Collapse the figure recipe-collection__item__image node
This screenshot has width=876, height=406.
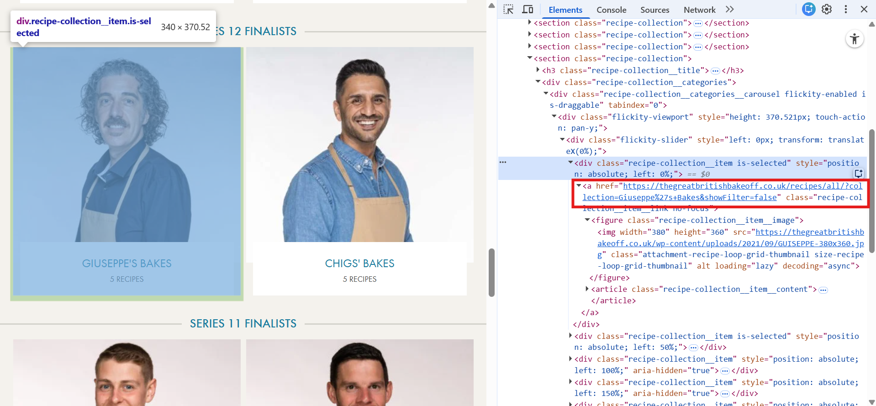click(587, 220)
